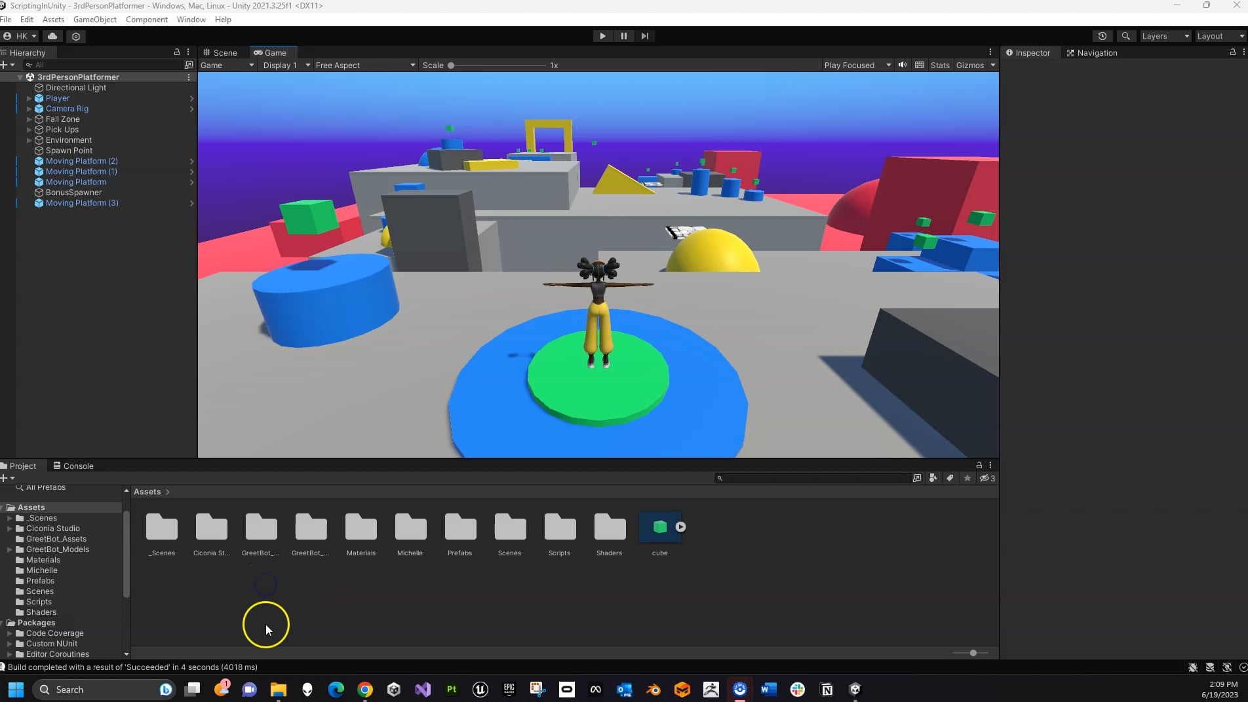Expand the Player object in the Hierarchy
This screenshot has height=702, width=1248.
click(29, 98)
